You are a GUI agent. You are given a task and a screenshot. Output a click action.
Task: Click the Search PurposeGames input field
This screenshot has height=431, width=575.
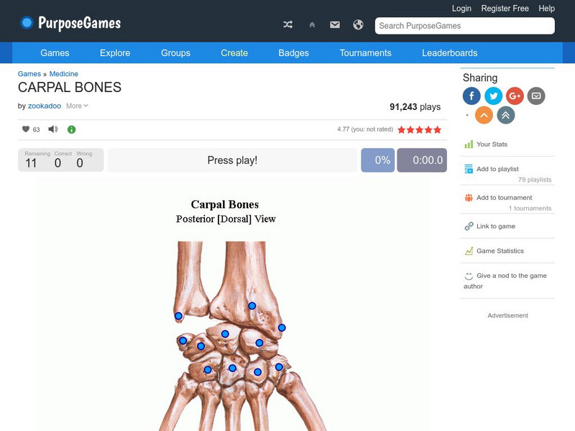tap(464, 25)
